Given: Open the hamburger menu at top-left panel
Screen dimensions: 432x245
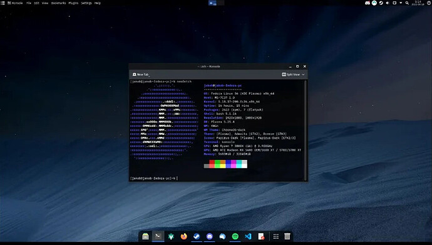Looking at the screenshot, I should click(x=3, y=3).
